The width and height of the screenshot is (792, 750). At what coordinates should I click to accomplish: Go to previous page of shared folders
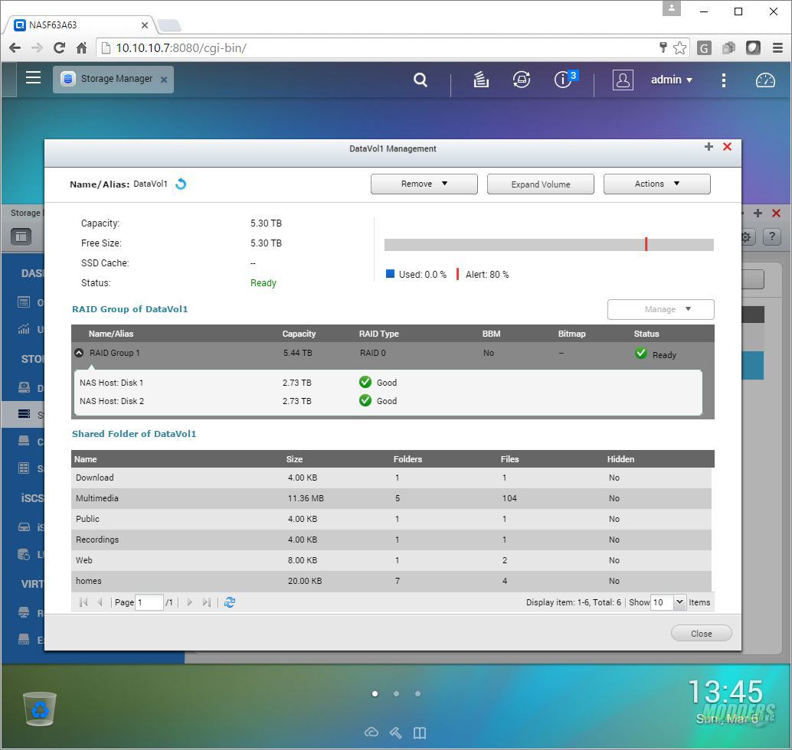[x=100, y=602]
